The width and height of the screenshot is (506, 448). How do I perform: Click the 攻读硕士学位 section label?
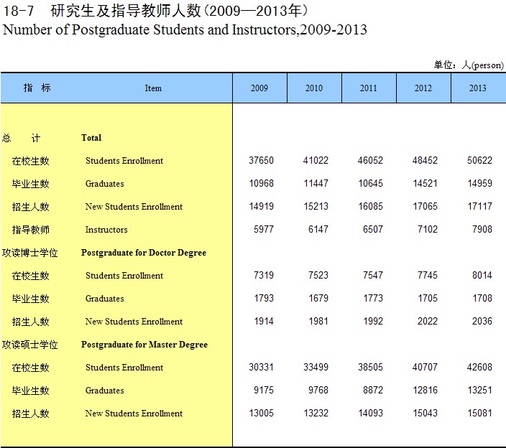[x=30, y=345]
